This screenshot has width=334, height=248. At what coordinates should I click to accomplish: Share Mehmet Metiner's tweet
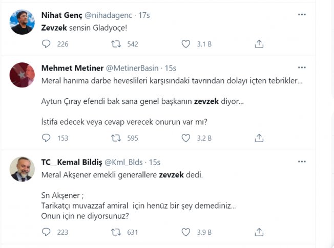[x=259, y=138]
